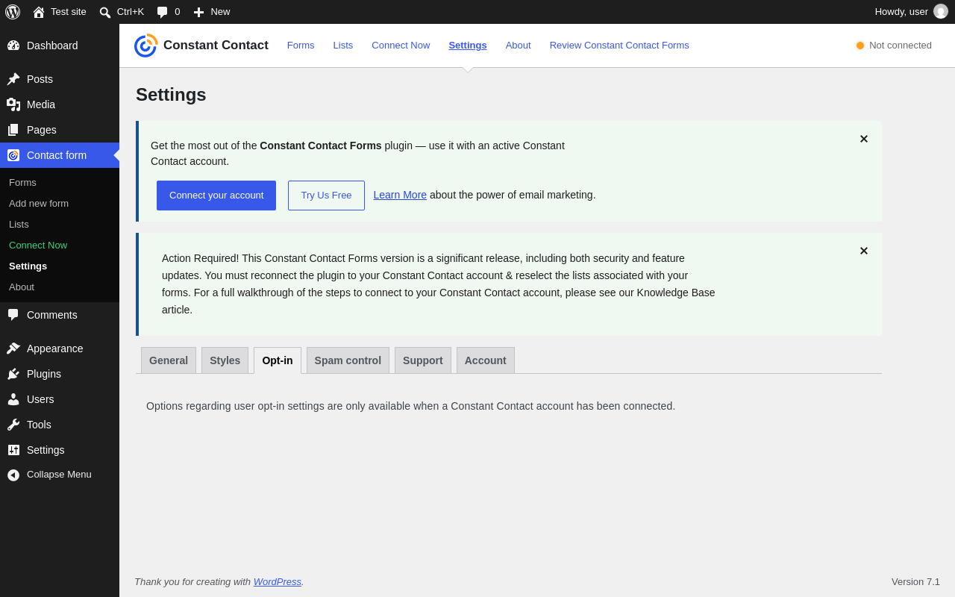
Task: Click the Dashboard gauge icon
Action: pos(13,46)
